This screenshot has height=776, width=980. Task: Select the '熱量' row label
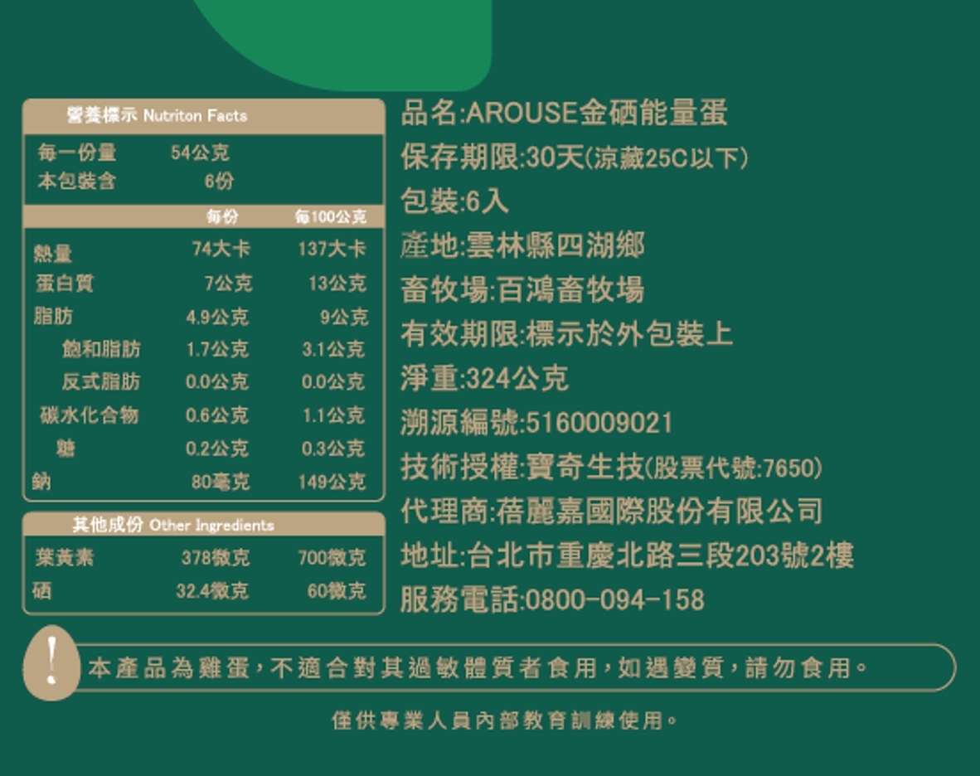pos(53,253)
